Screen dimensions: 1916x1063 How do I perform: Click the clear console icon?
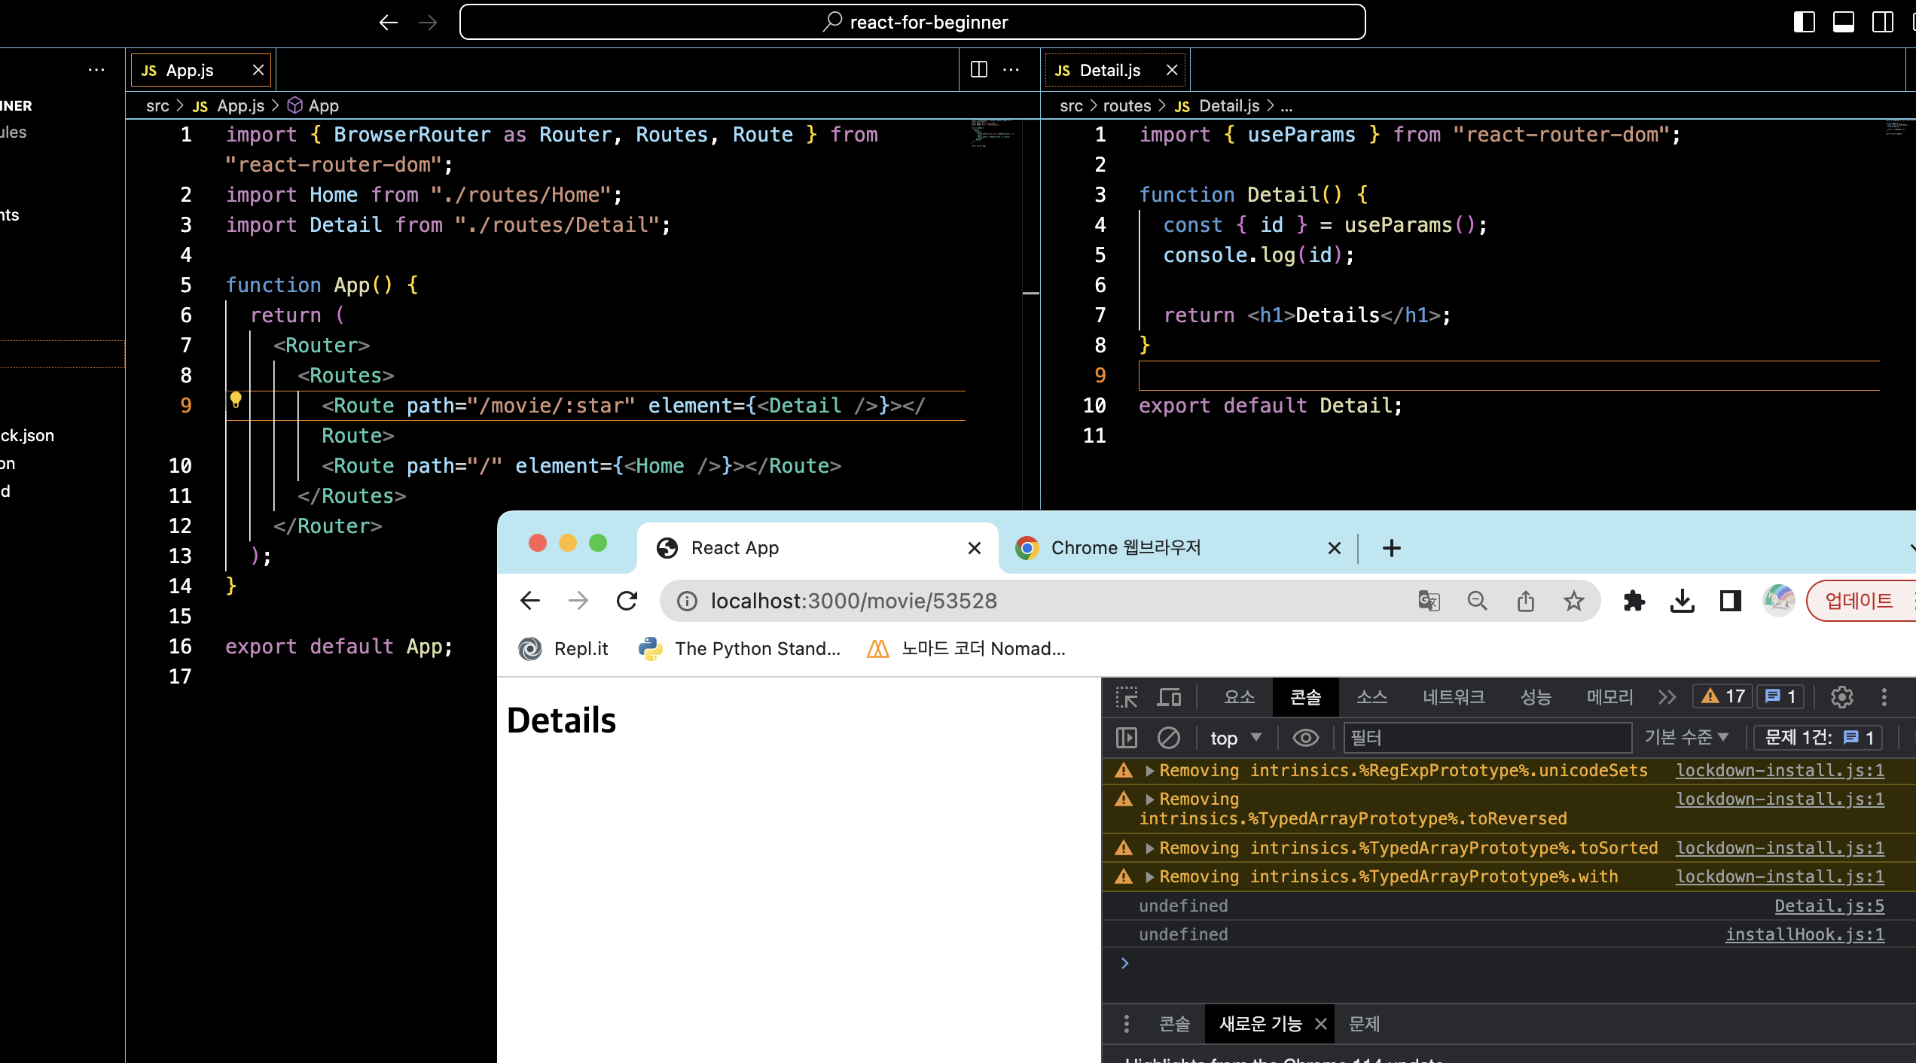coord(1168,738)
